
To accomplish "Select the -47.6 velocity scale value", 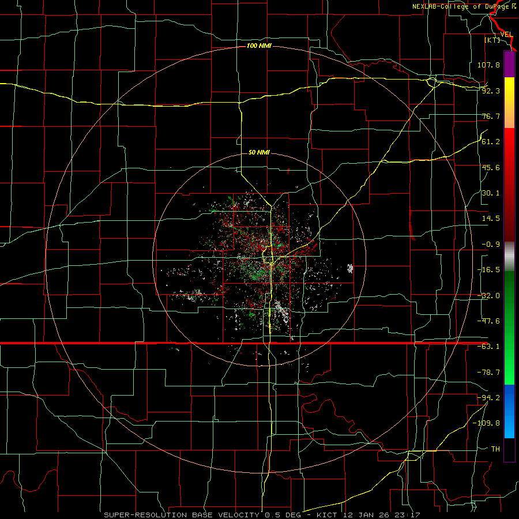I will 488,321.
